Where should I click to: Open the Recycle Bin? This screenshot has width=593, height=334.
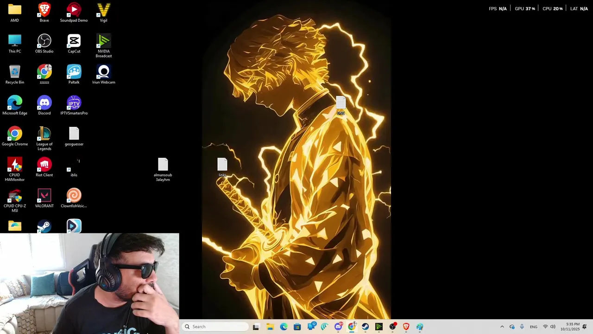tap(15, 75)
